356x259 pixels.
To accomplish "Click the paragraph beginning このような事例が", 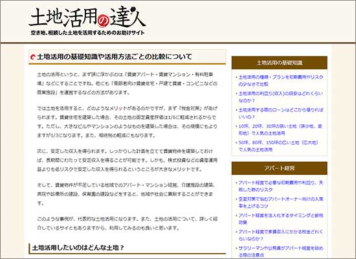I will point(128,223).
